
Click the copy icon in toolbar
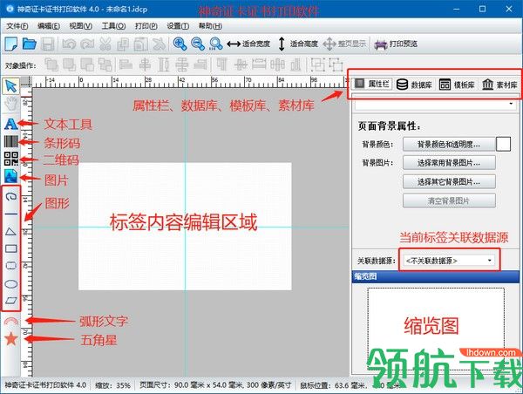123,44
